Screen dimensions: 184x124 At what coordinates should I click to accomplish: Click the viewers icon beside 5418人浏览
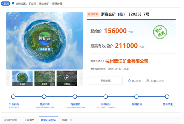148,81
